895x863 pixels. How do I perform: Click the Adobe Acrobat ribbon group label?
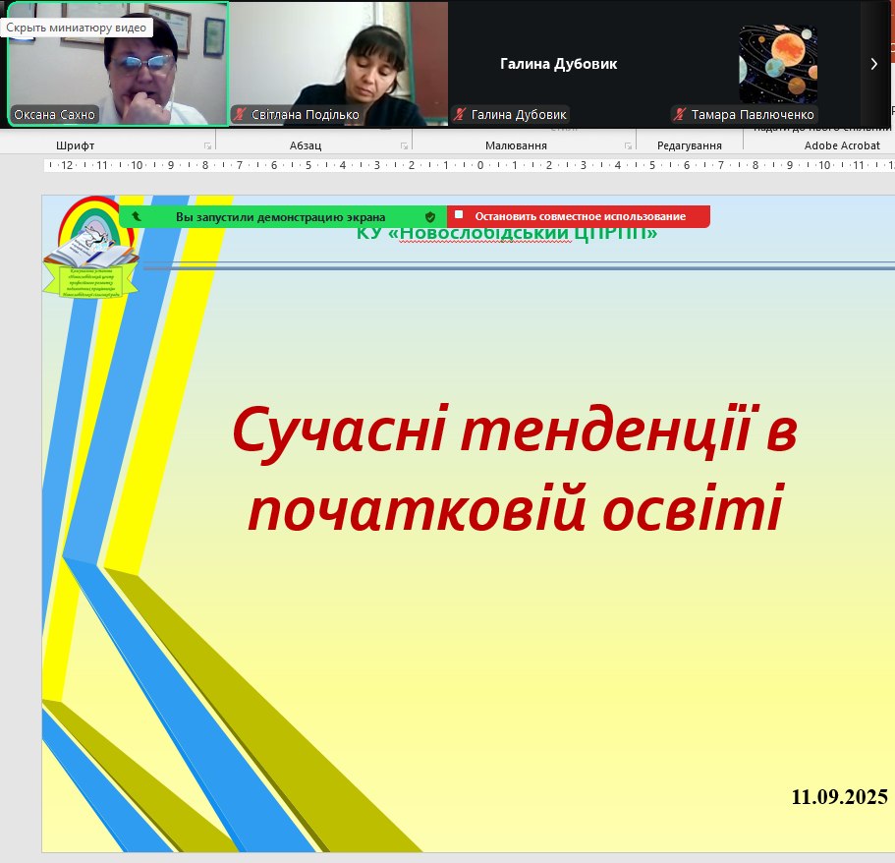click(x=842, y=145)
